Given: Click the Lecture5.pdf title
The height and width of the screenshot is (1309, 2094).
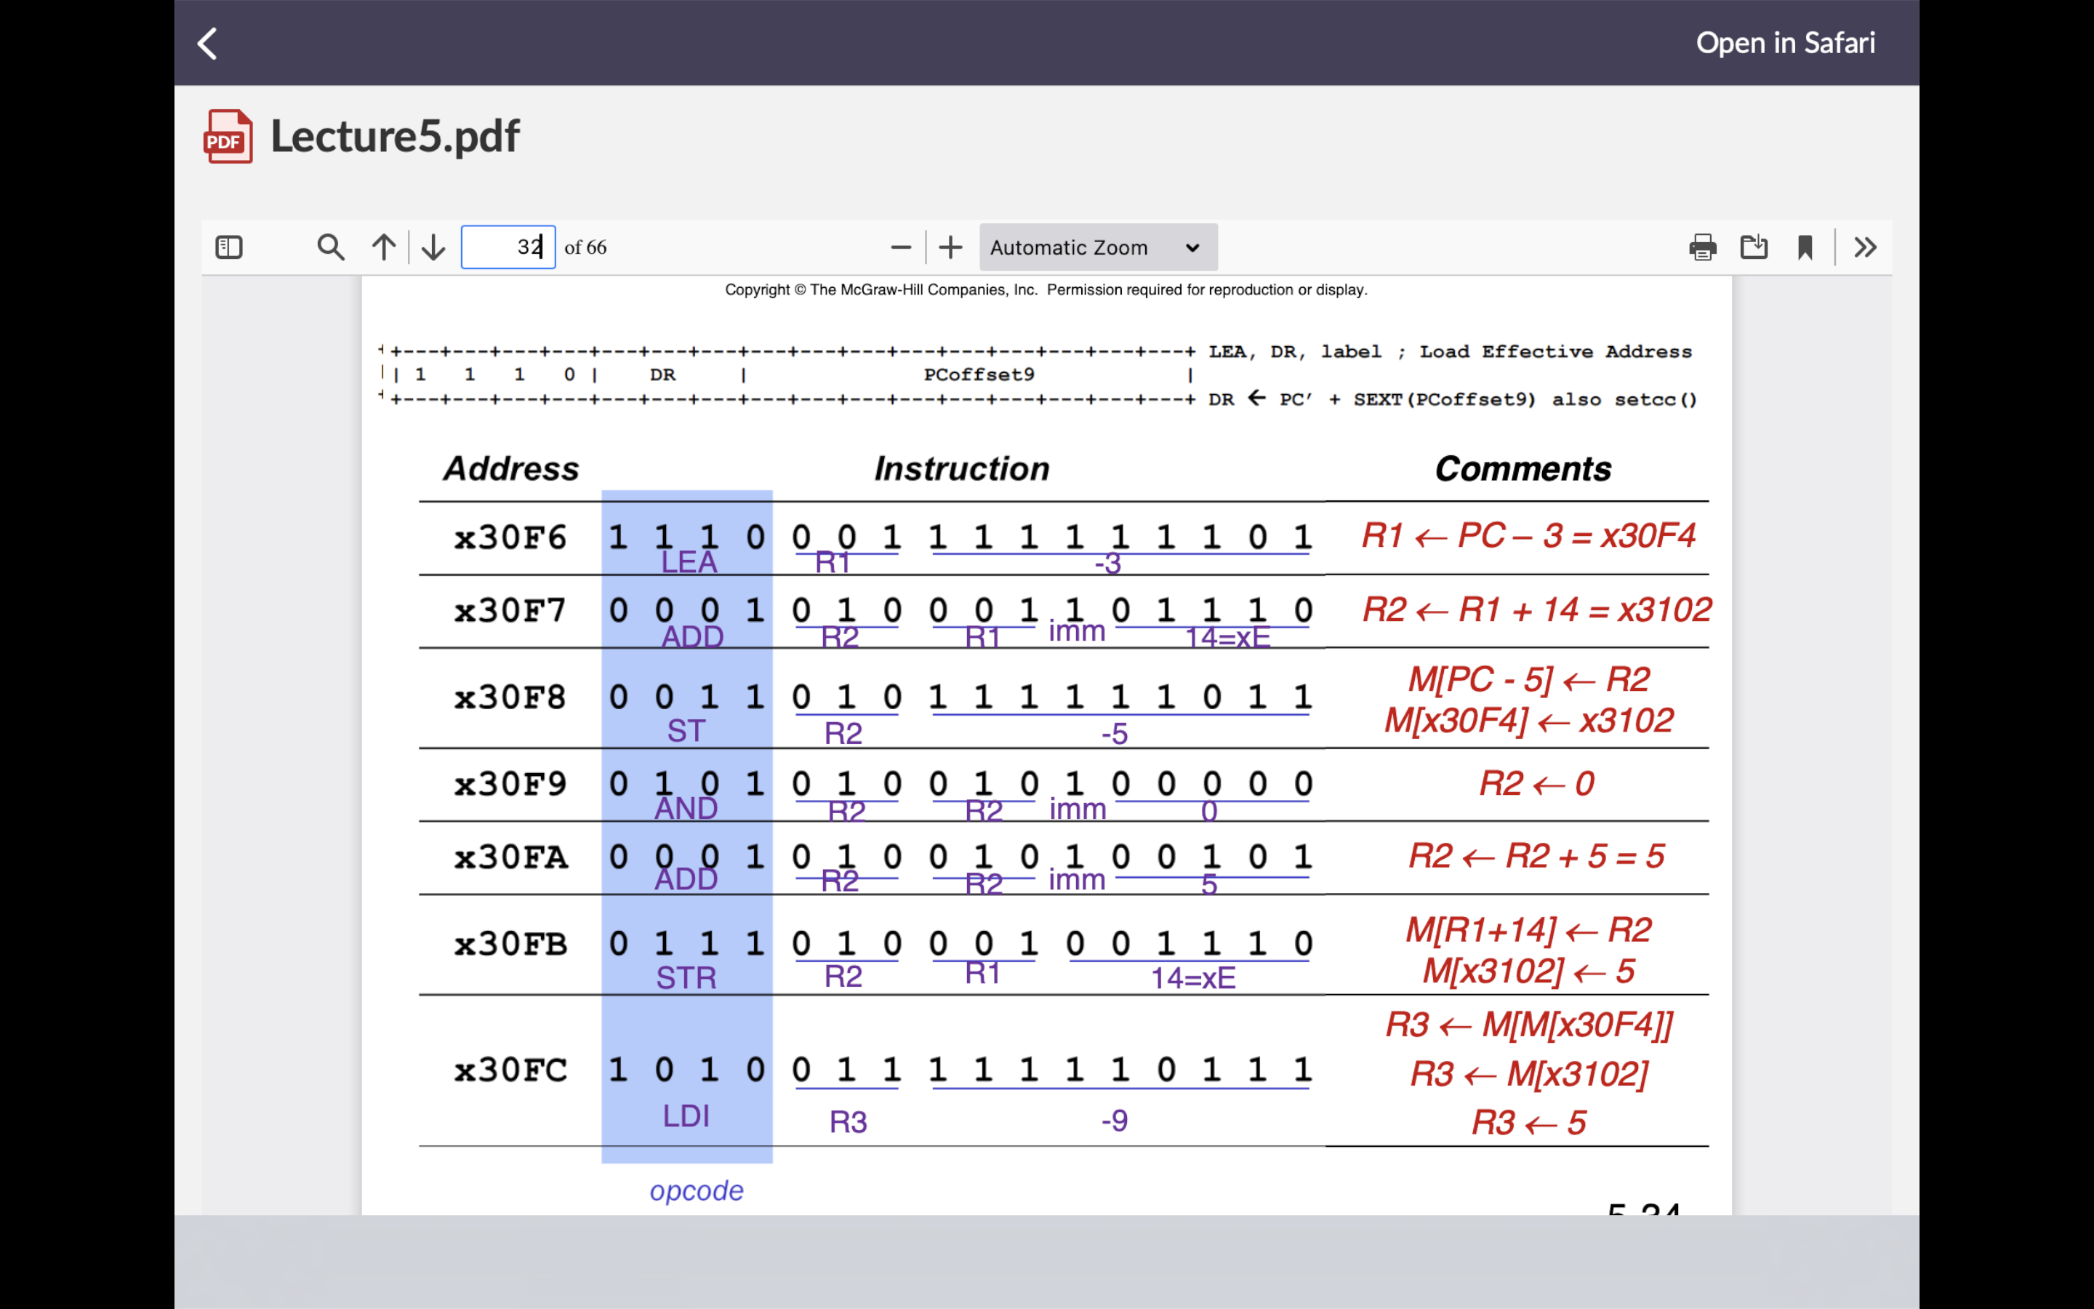Looking at the screenshot, I should [x=396, y=135].
